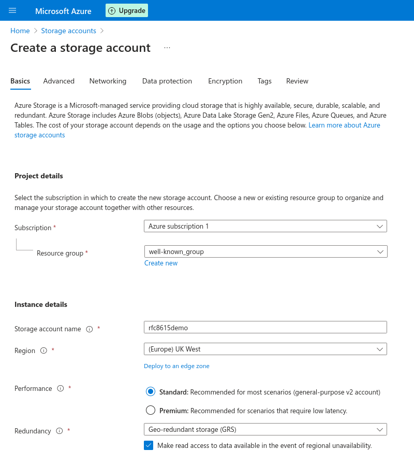Click the Instance details heading
The width and height of the screenshot is (414, 464).
pos(41,304)
